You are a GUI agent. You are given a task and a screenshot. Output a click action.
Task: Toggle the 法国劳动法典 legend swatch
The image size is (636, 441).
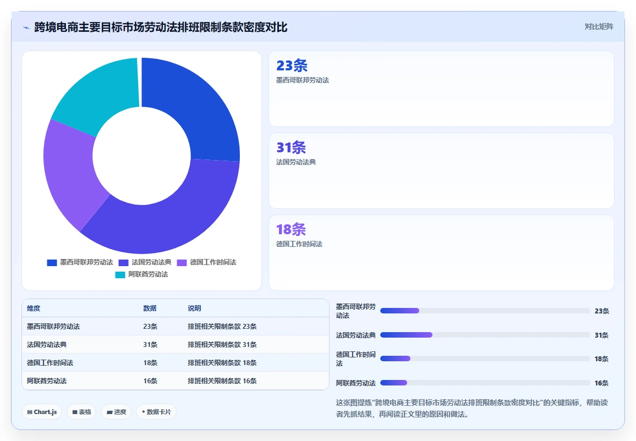pyautogui.click(x=123, y=263)
